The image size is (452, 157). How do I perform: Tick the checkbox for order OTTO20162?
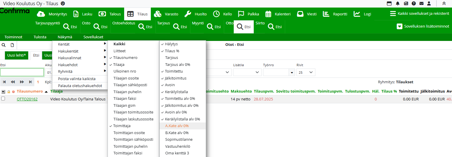click(3, 99)
